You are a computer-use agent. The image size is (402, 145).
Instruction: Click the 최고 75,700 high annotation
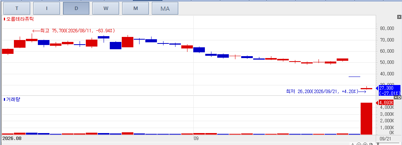[73, 31]
